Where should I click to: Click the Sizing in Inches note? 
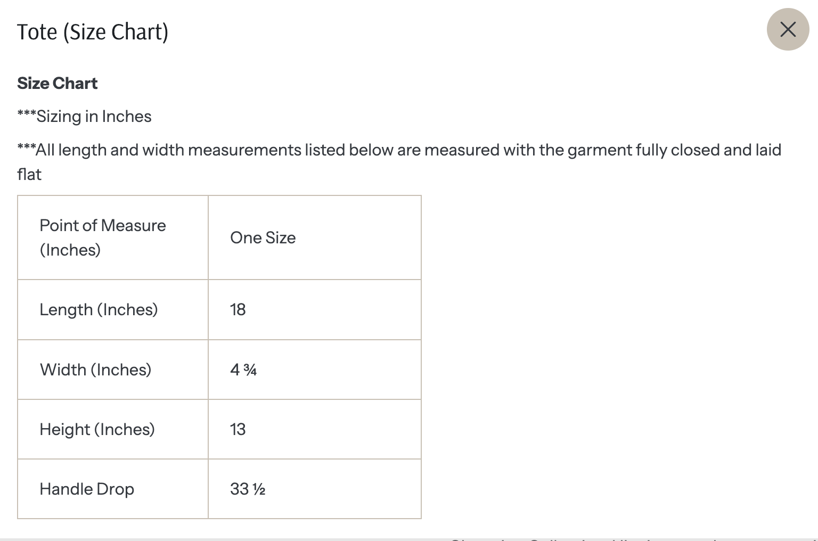tap(84, 116)
